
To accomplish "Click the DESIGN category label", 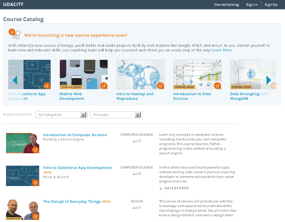I will pyautogui.click(x=137, y=201).
